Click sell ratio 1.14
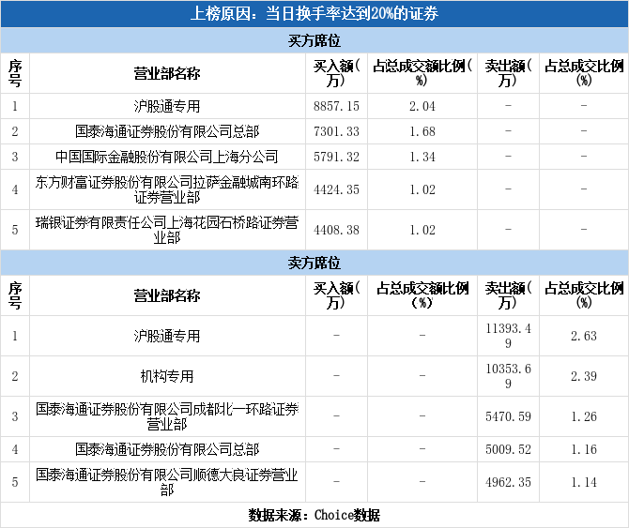629x528 pixels. pyautogui.click(x=584, y=482)
